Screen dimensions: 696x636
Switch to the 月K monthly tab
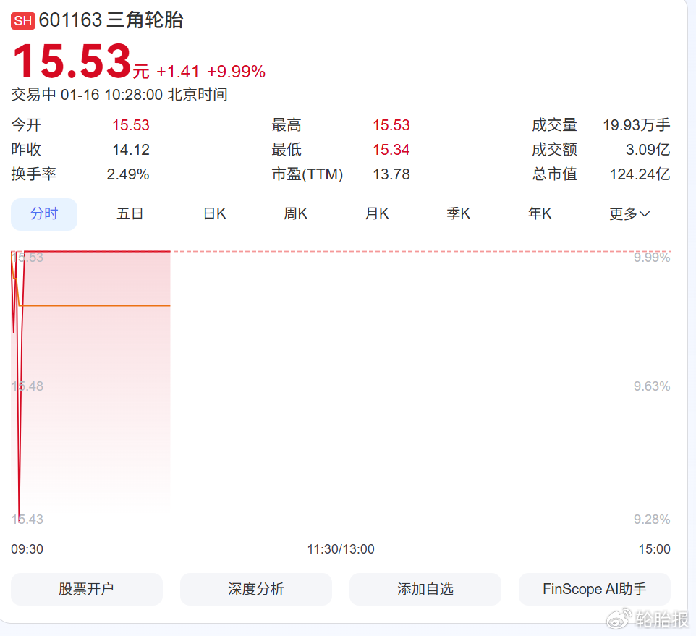[x=377, y=214]
